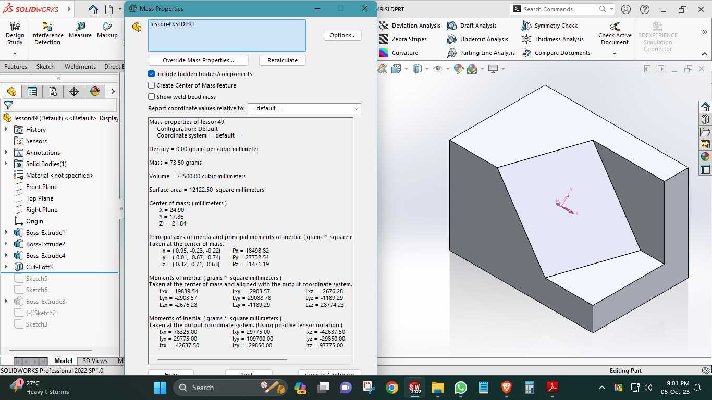
Task: Select Right Plane in tree
Action: coord(35,210)
